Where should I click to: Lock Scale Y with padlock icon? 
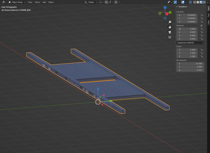pos(202,53)
